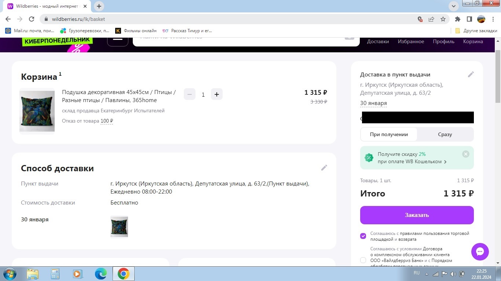The width and height of the screenshot is (501, 281).
Task: Place the order with the Заказать button
Action: [417, 215]
